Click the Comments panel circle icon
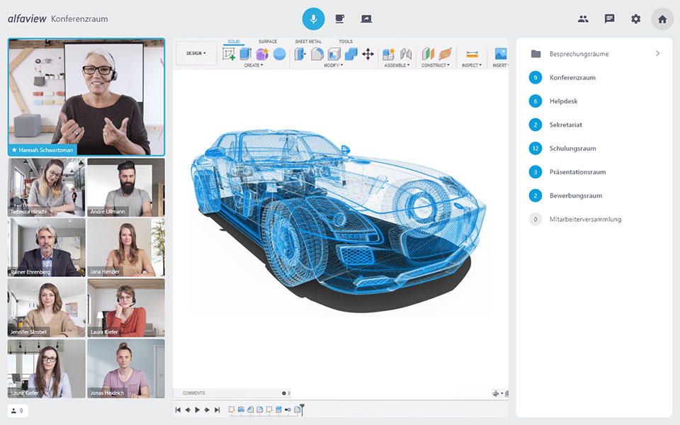Screen dimensions: 680x425 point(284,393)
